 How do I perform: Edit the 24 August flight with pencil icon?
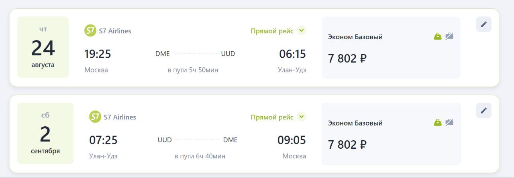(x=483, y=24)
